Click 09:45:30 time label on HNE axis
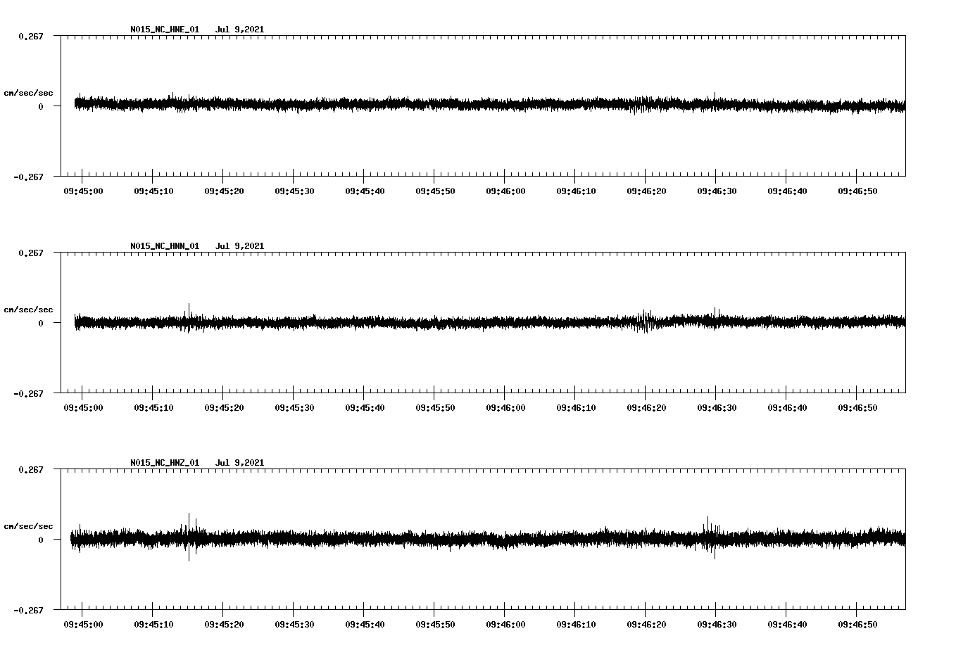This screenshot has height=650, width=956. 294,191
